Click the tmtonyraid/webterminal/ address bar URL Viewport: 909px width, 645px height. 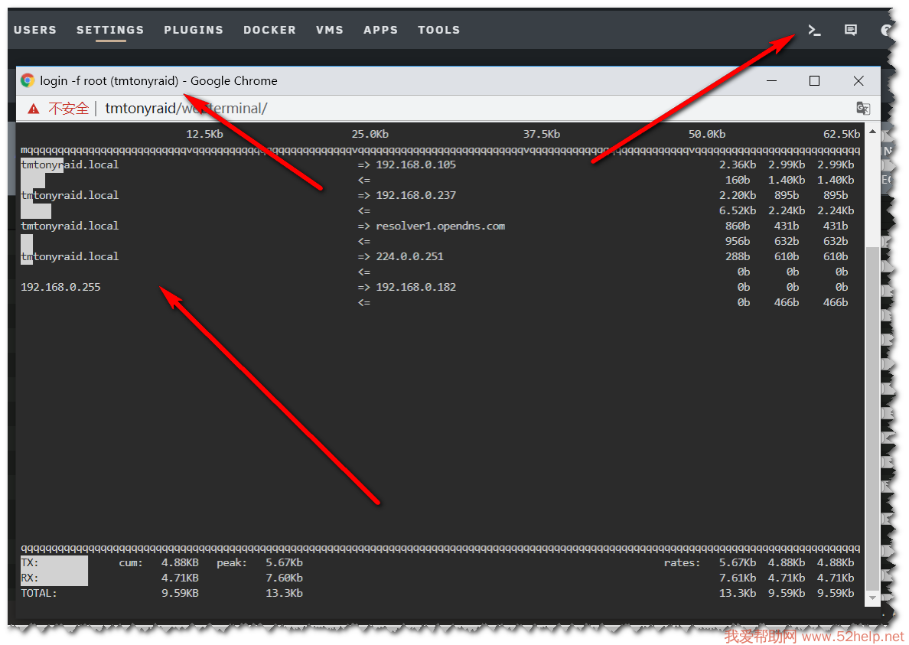click(186, 109)
